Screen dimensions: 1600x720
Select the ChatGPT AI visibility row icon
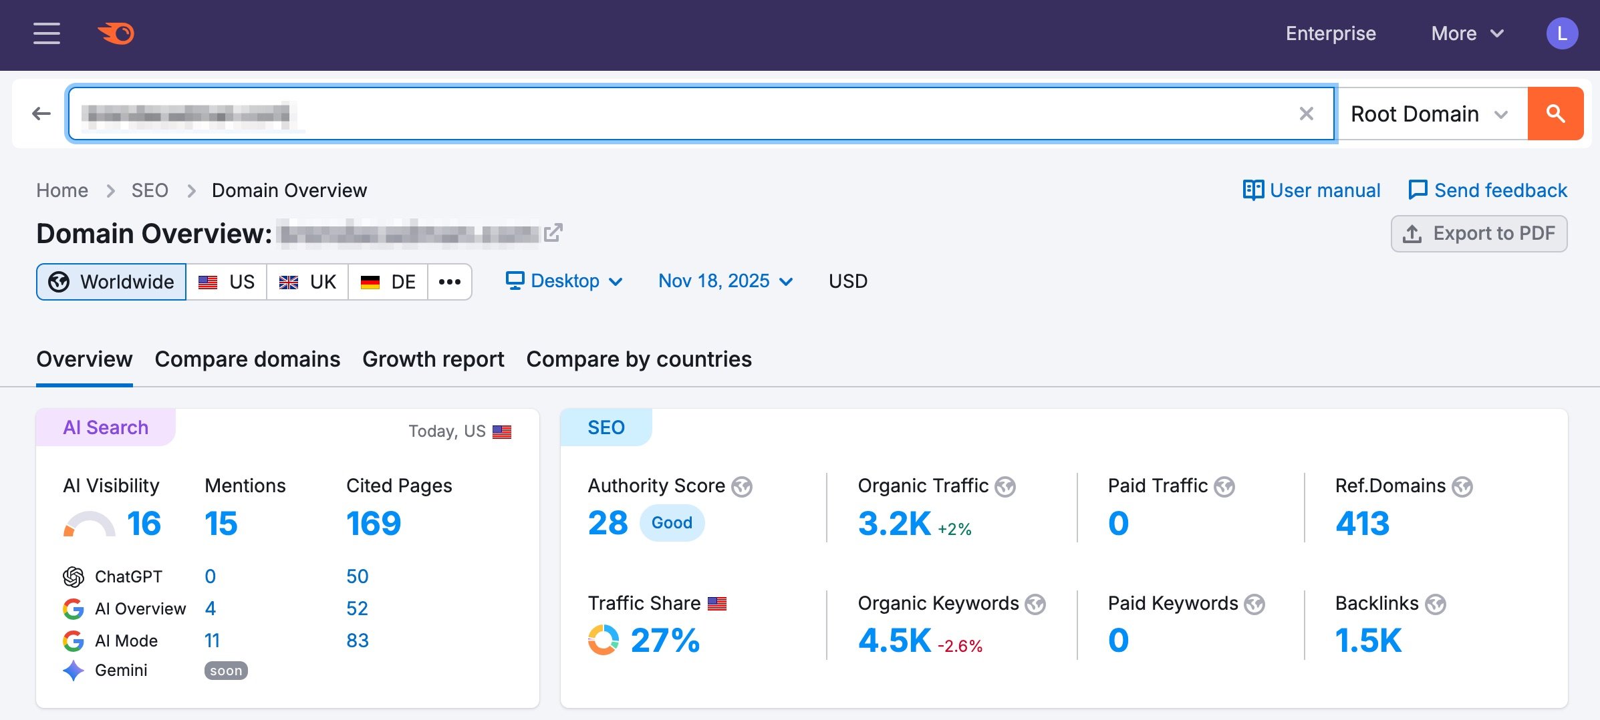point(74,576)
